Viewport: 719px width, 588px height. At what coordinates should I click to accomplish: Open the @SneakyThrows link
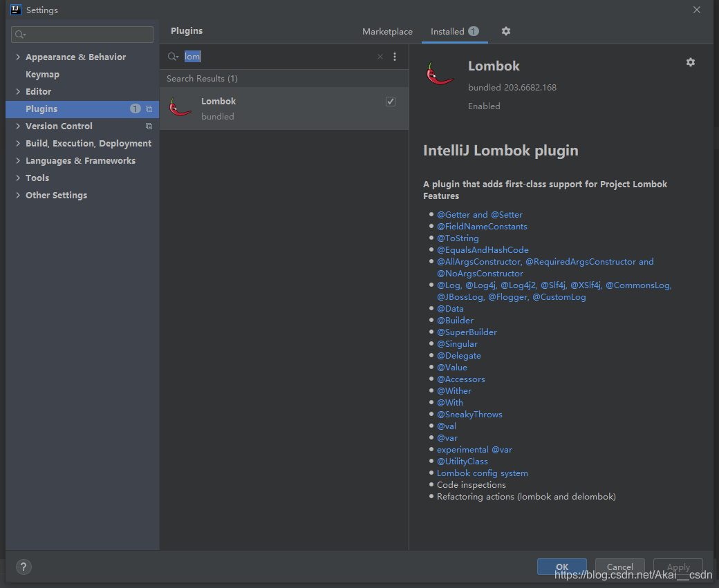click(469, 415)
